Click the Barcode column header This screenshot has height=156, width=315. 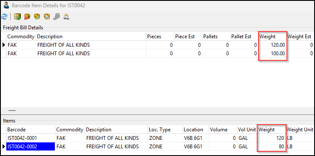(x=31, y=130)
